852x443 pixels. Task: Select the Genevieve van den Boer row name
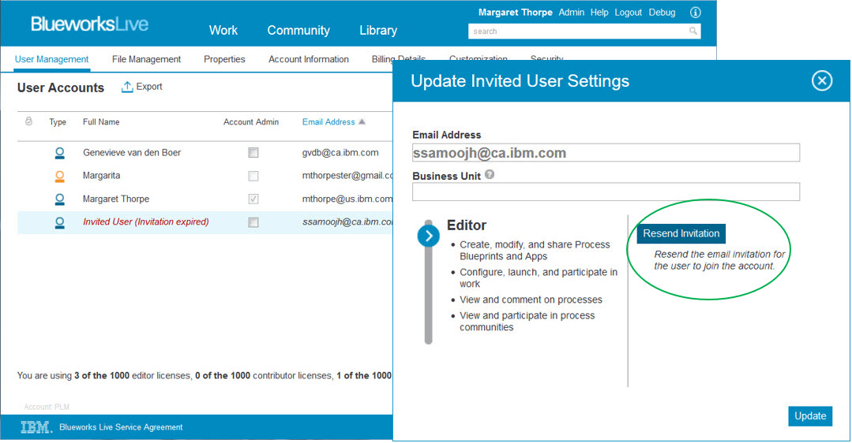pos(132,153)
